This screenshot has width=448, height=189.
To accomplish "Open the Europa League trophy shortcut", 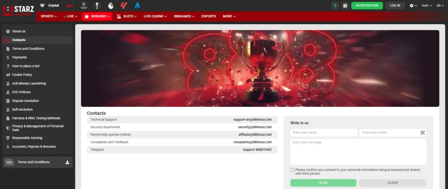I will tap(97, 5).
